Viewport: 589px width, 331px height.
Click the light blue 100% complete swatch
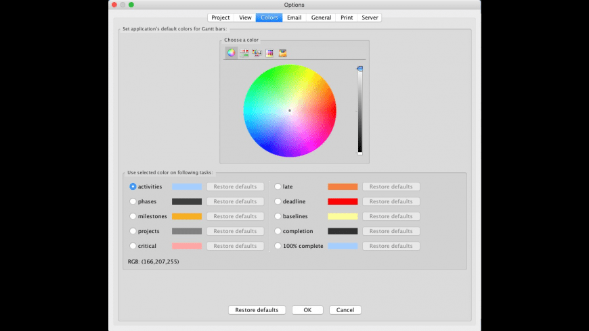click(x=343, y=246)
